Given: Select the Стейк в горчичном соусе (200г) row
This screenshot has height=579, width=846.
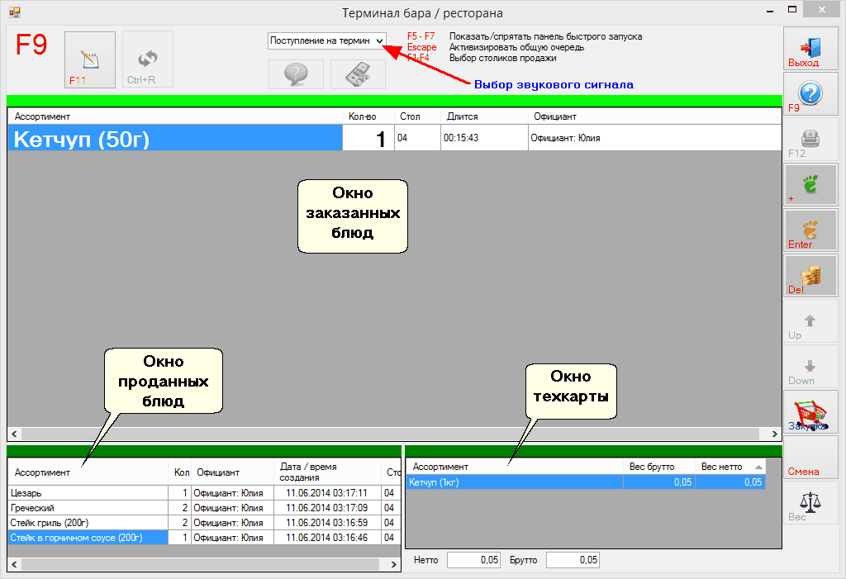Looking at the screenshot, I should click(204, 538).
